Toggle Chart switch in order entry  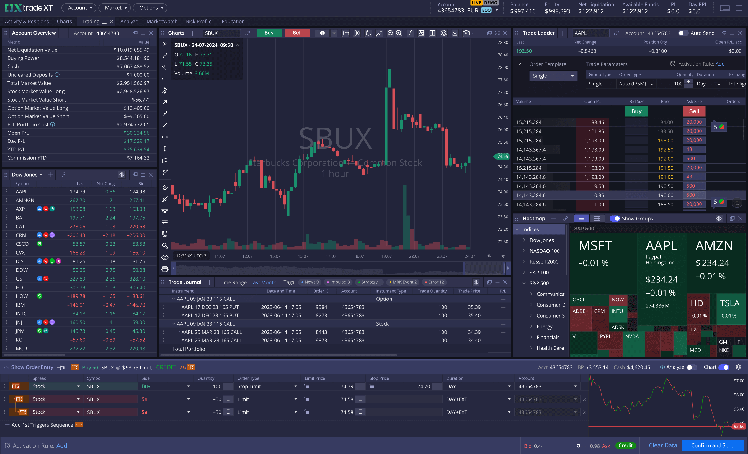(724, 367)
